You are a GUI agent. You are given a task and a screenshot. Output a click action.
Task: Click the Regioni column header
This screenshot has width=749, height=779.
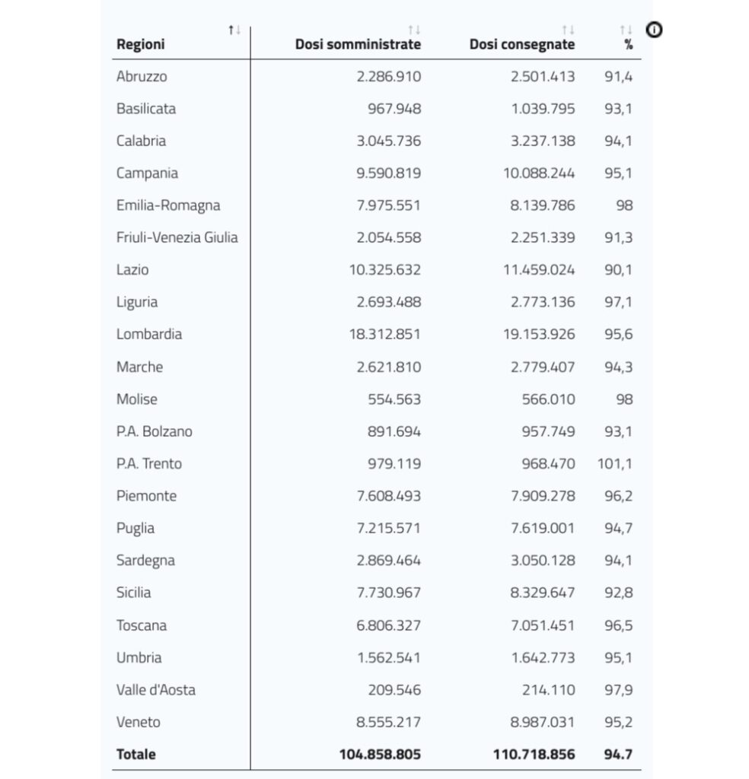(x=141, y=44)
